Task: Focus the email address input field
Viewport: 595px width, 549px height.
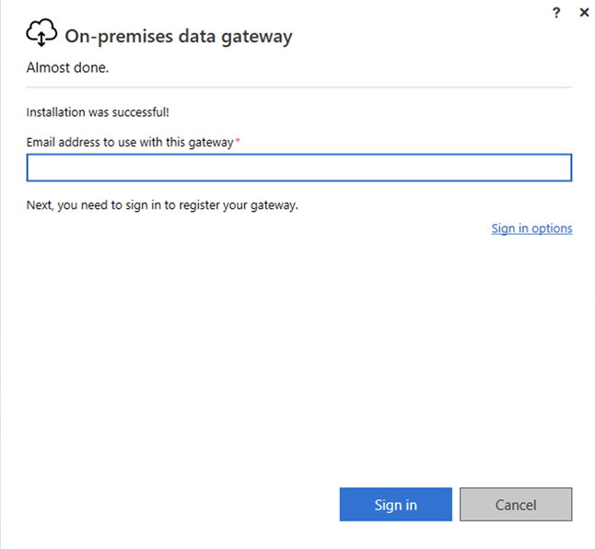Action: [x=299, y=168]
